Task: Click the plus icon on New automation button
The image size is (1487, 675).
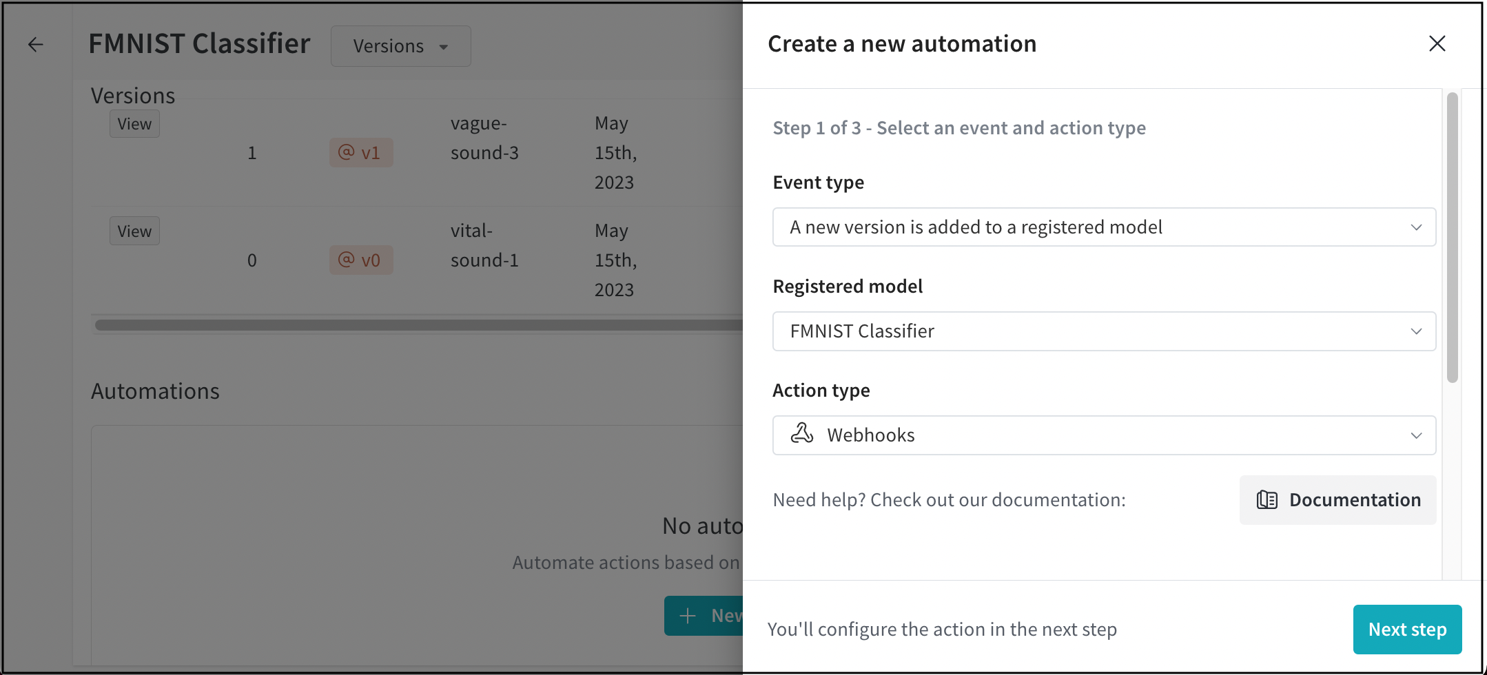Action: [688, 616]
